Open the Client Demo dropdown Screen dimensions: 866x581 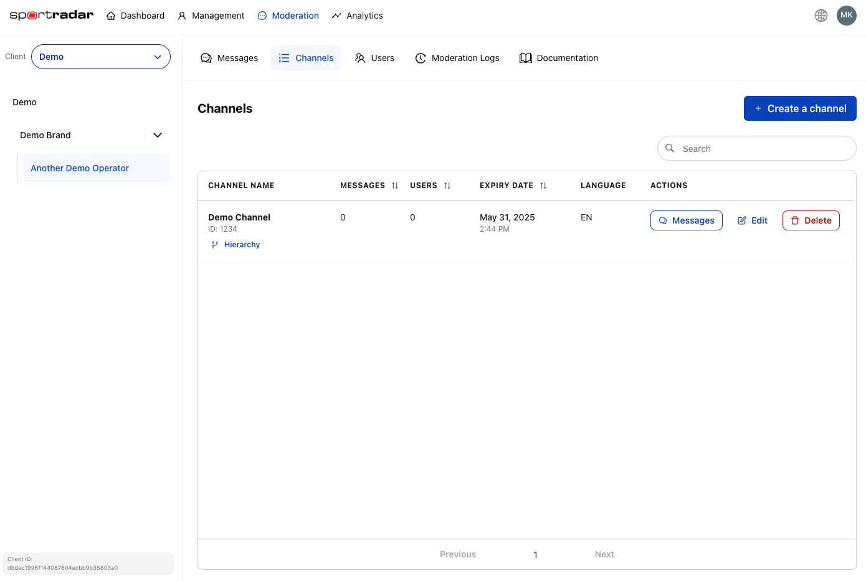coord(101,57)
